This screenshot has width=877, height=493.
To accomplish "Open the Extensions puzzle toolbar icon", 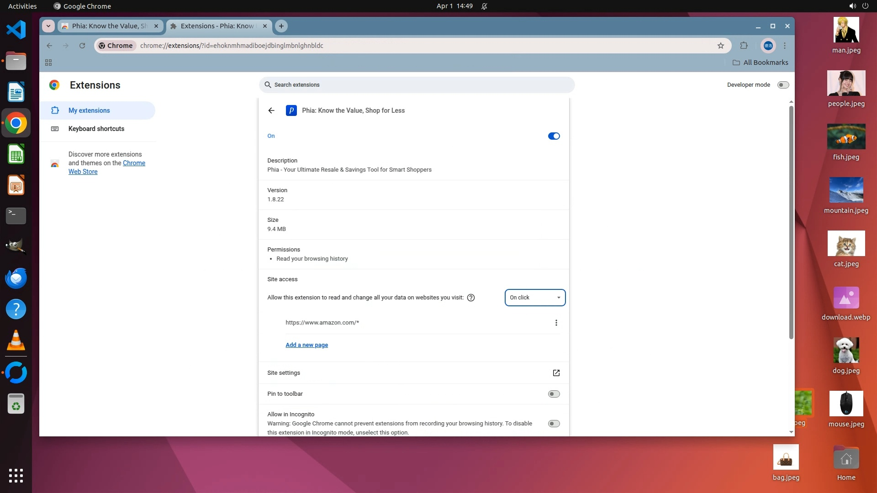I will pos(744,46).
